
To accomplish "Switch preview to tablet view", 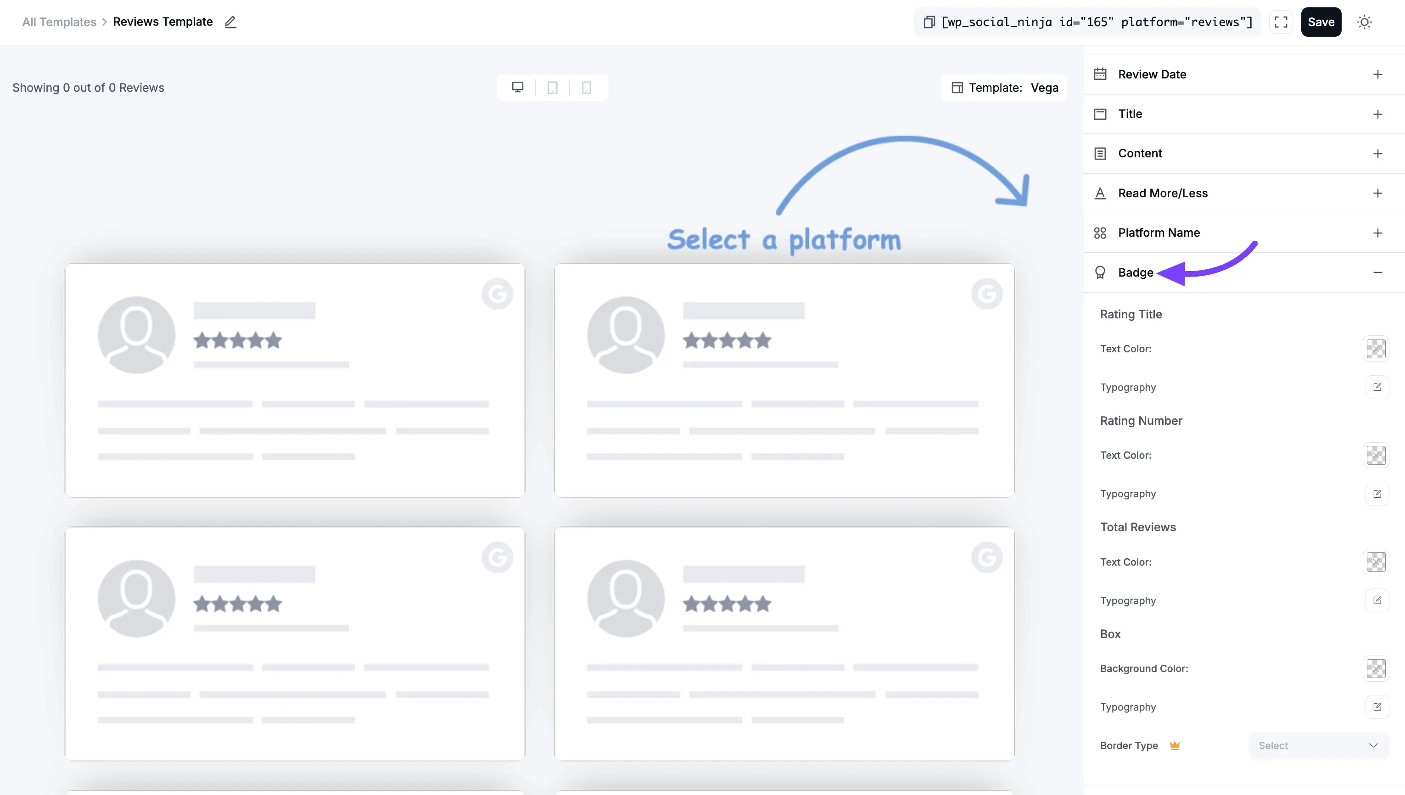I will tap(552, 87).
